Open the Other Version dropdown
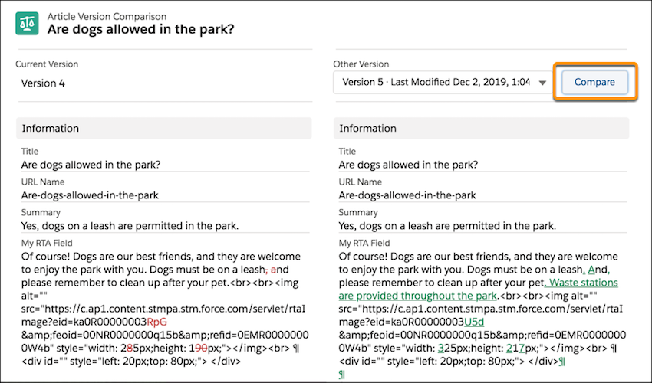 [x=437, y=82]
